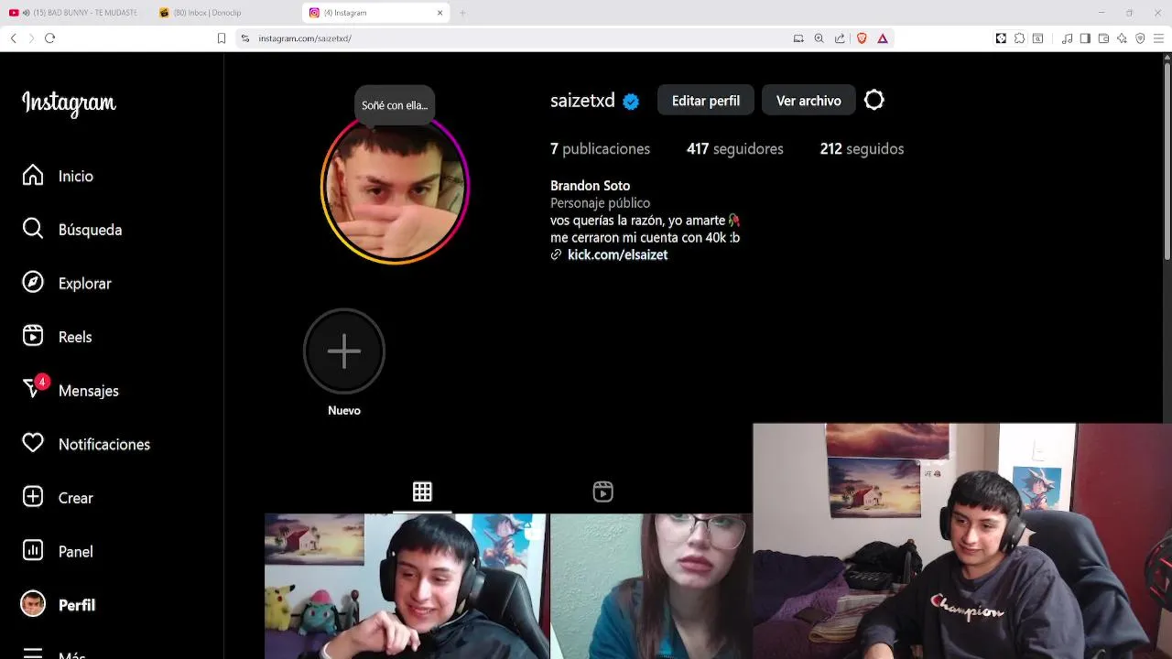The width and height of the screenshot is (1172, 659).
Task: Click the Ver archivo button
Action: pyautogui.click(x=808, y=101)
